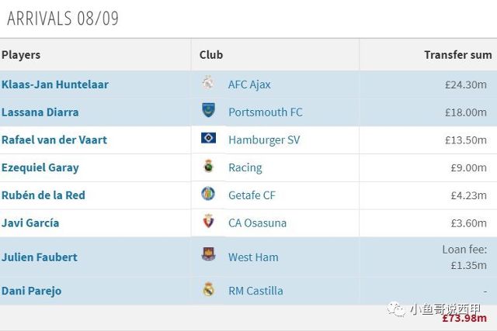497x331 pixels.
Task: Click the West Ham crest icon
Action: pos(208,254)
